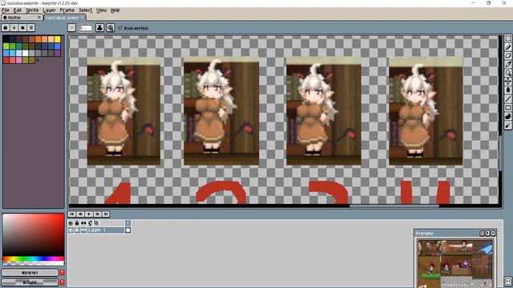Go to the next frame
This screenshot has height=288, width=513.
(97, 214)
